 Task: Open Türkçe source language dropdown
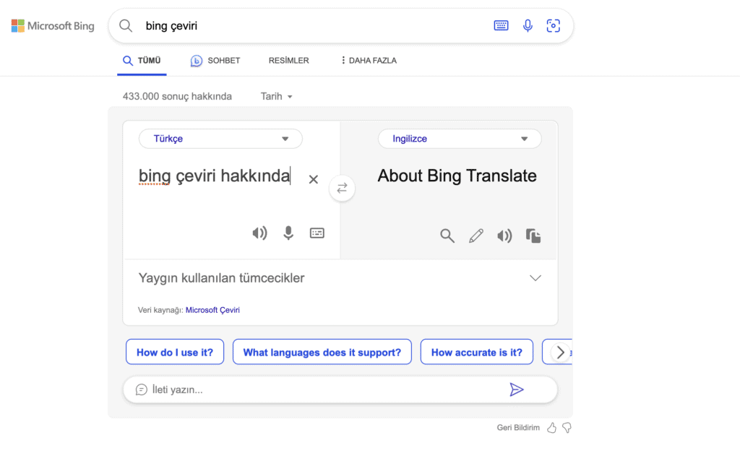coord(220,139)
